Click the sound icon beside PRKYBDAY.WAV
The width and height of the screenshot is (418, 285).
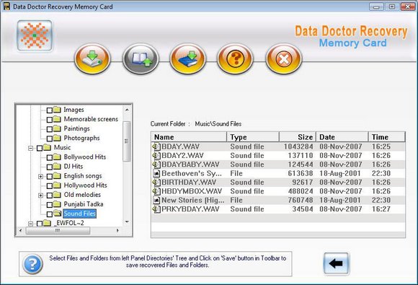(x=156, y=209)
